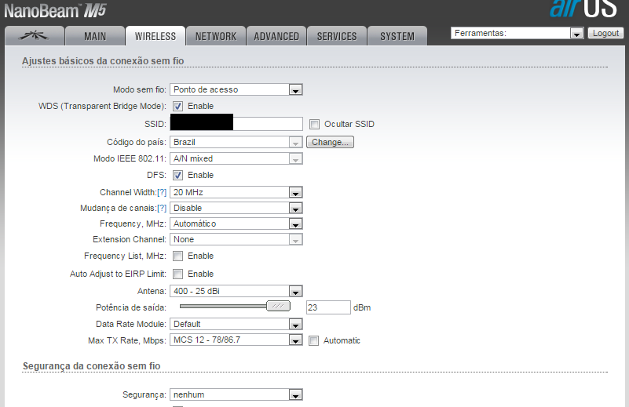This screenshot has height=407, width=629.
Task: Open the Channel Width dropdown
Action: pyautogui.click(x=236, y=192)
